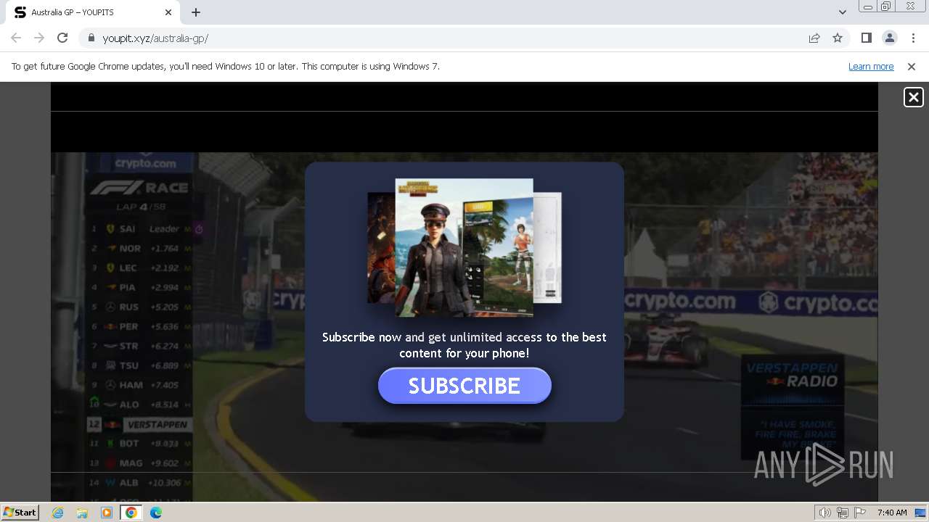Click the HAM +7.405 row

[x=140, y=385]
